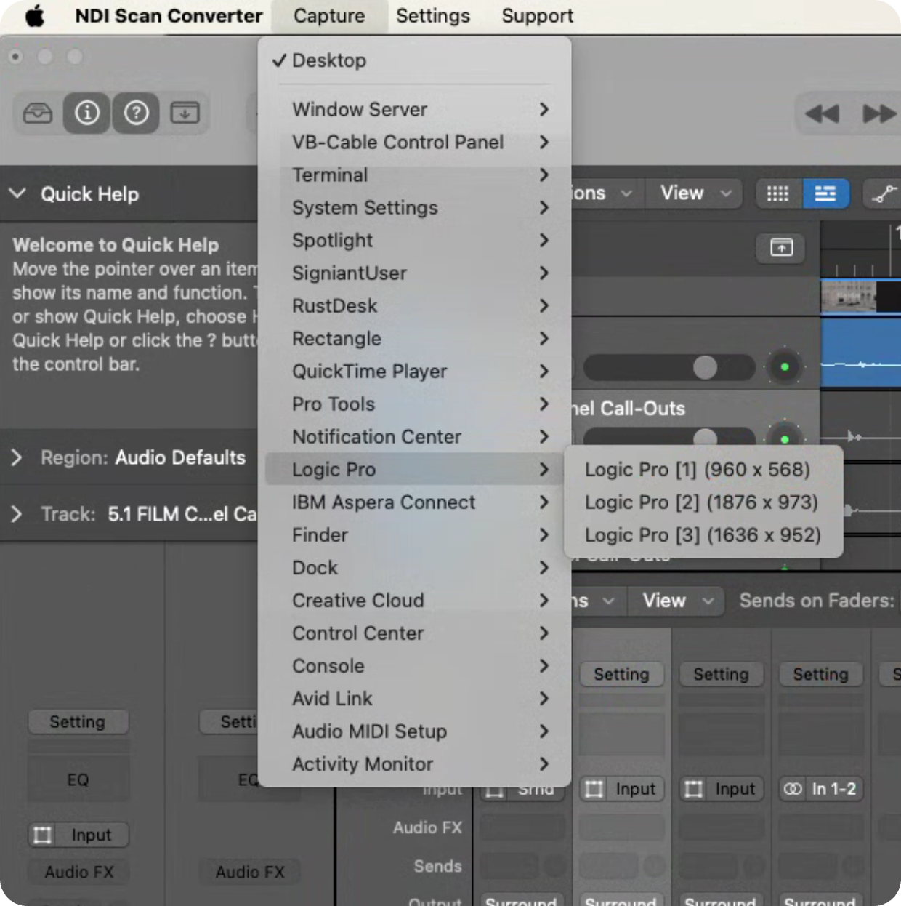This screenshot has width=901, height=906.
Task: Click the inspector left Audio FX slot
Action: (78, 871)
